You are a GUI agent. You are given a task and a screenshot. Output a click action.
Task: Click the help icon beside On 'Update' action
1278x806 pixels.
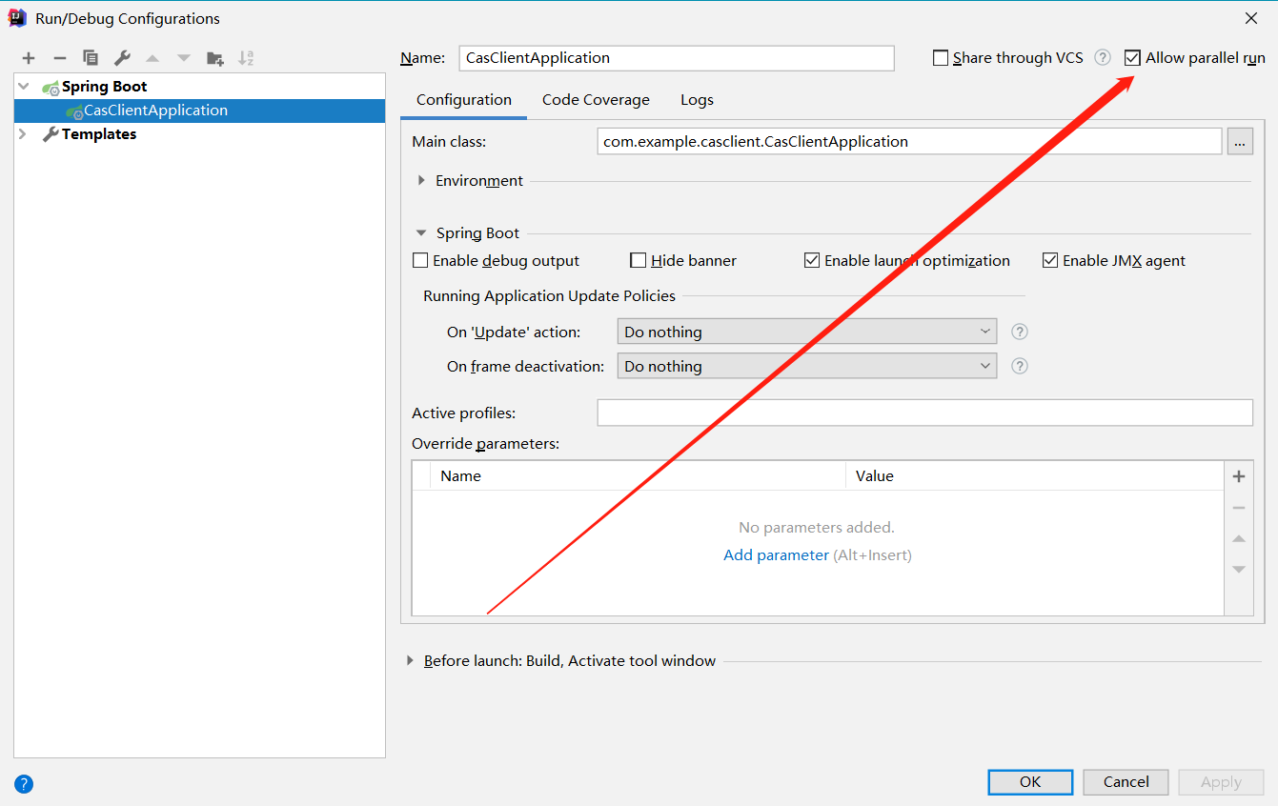1020,332
